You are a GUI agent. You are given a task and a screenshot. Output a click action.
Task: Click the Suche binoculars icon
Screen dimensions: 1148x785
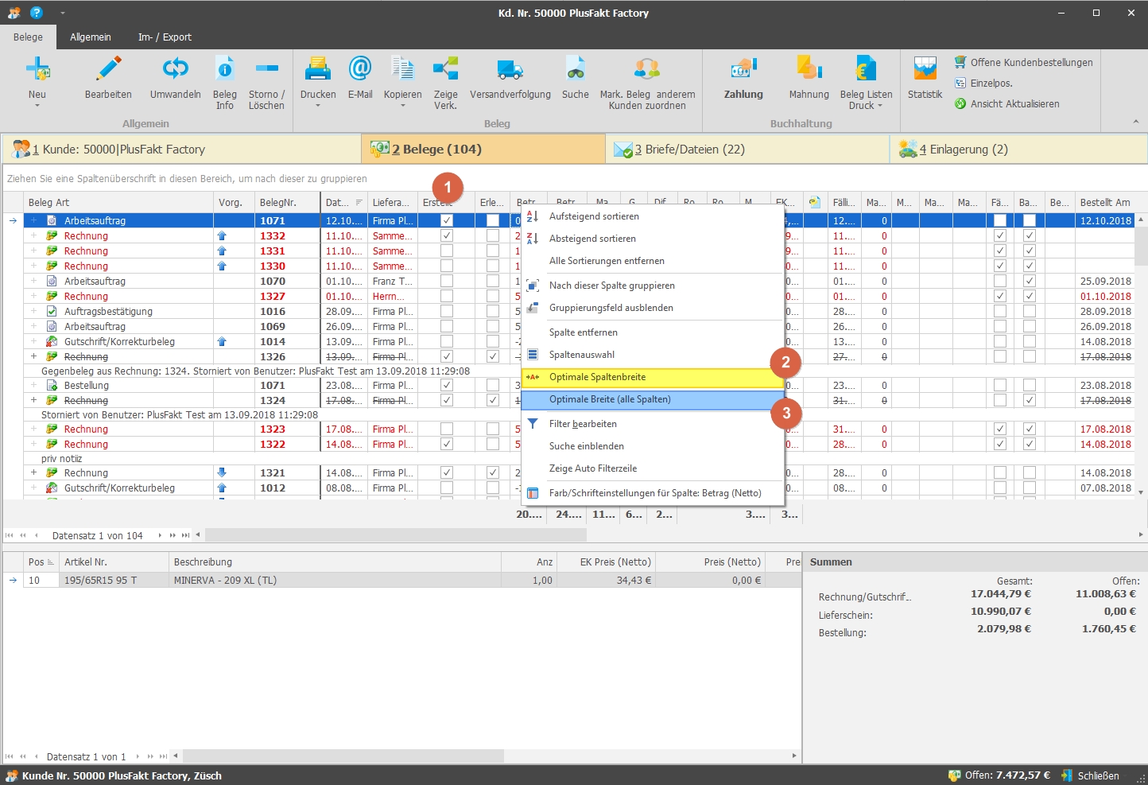click(x=575, y=69)
